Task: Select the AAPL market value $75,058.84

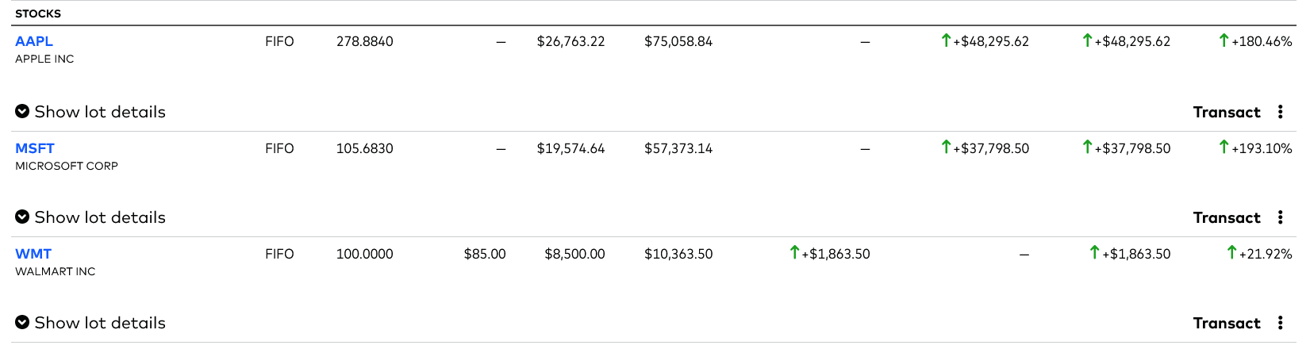Action: 678,41
